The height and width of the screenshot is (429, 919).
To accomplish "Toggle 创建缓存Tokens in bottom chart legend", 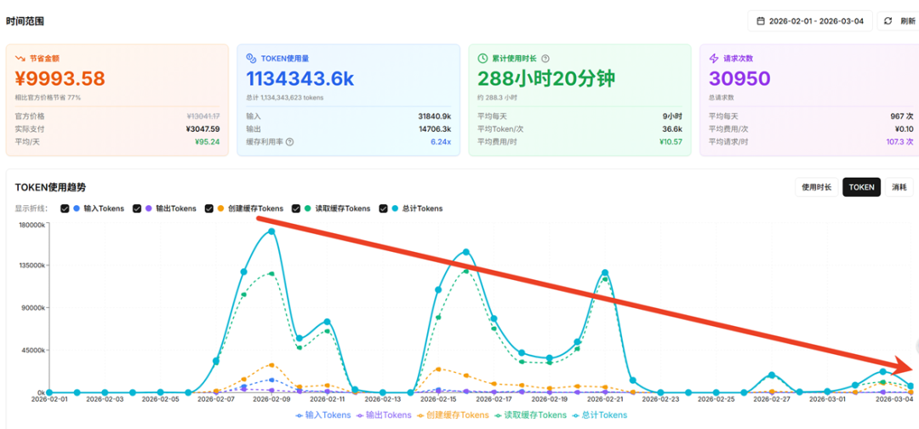I will (454, 415).
